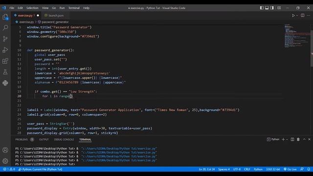The width and height of the screenshot is (313, 176).
Task: Open the Accounts menu icon
Action: 5,150
